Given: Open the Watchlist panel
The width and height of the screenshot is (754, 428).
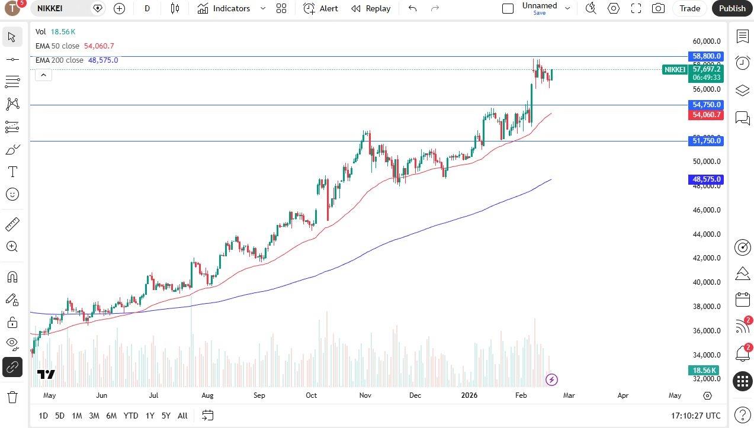Looking at the screenshot, I should click(743, 36).
